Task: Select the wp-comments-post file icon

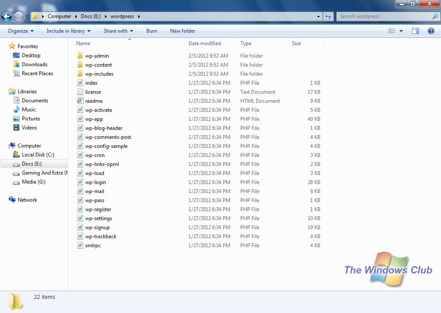Action: tap(80, 137)
